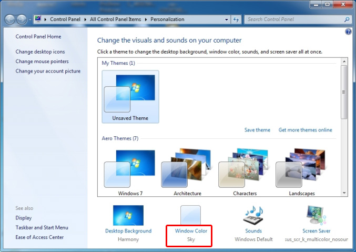Select Control Panel breadcrumb in address bar
Image resolution: width=356 pixels, height=252 pixels.
(x=65, y=19)
